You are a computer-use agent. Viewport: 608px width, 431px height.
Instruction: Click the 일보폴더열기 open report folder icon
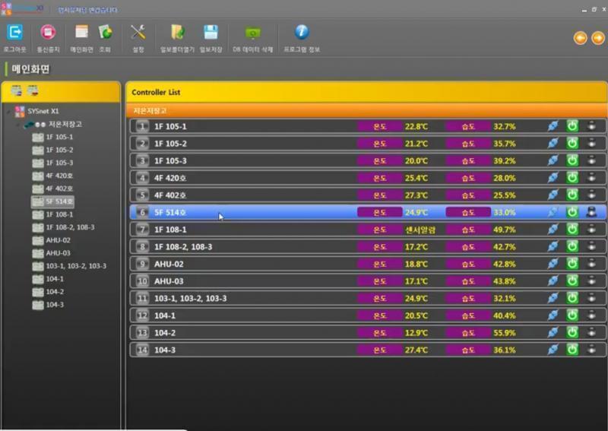tap(178, 33)
